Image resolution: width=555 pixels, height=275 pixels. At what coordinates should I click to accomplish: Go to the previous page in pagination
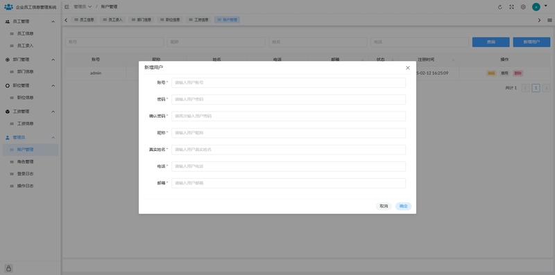click(x=525, y=88)
